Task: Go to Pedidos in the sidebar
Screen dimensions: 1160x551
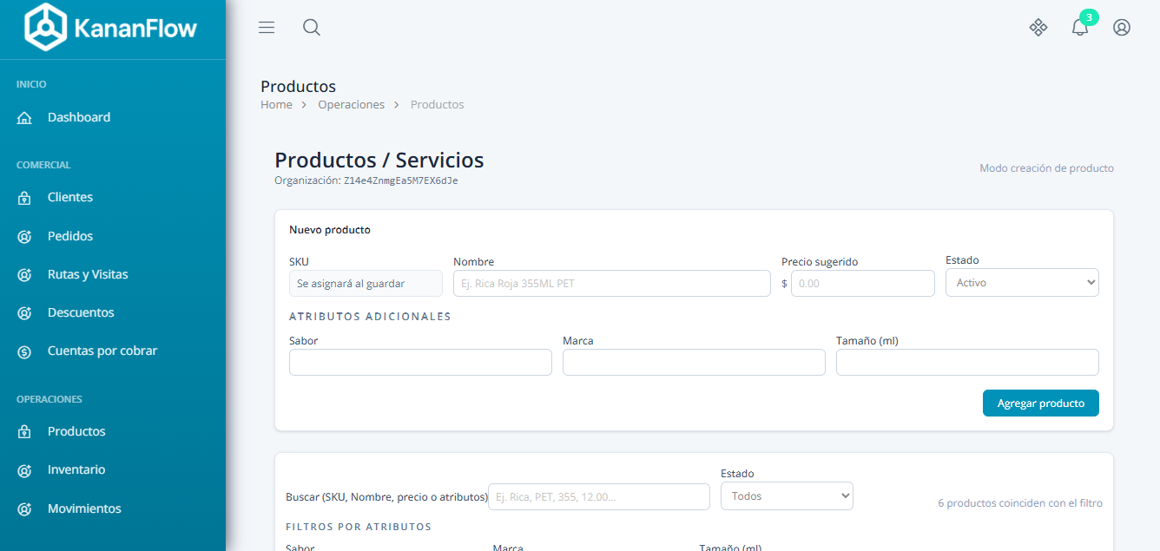Action: point(70,236)
